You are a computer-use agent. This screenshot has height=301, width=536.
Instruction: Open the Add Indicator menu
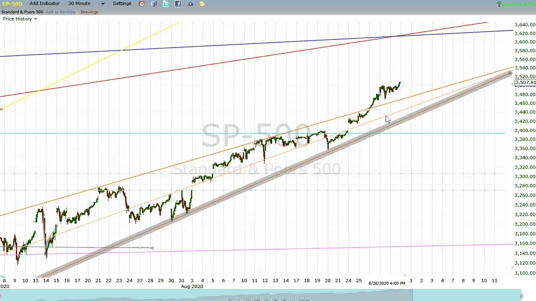pos(44,3)
